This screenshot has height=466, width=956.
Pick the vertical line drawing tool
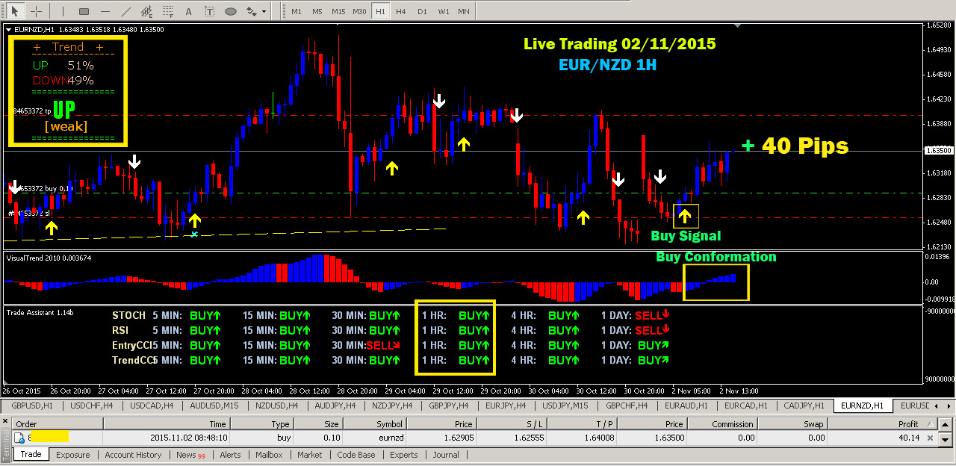tap(63, 11)
